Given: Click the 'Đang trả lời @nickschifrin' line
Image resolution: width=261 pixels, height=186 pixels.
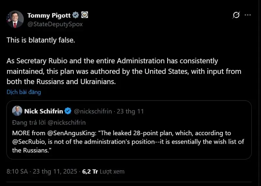Looking at the screenshot, I should point(49,122).
